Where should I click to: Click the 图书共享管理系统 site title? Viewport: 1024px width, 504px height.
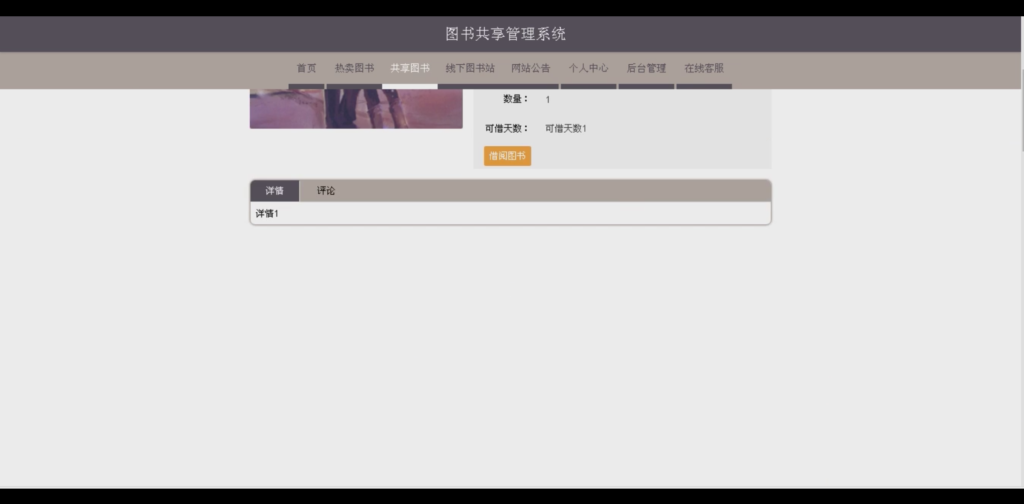[505, 34]
